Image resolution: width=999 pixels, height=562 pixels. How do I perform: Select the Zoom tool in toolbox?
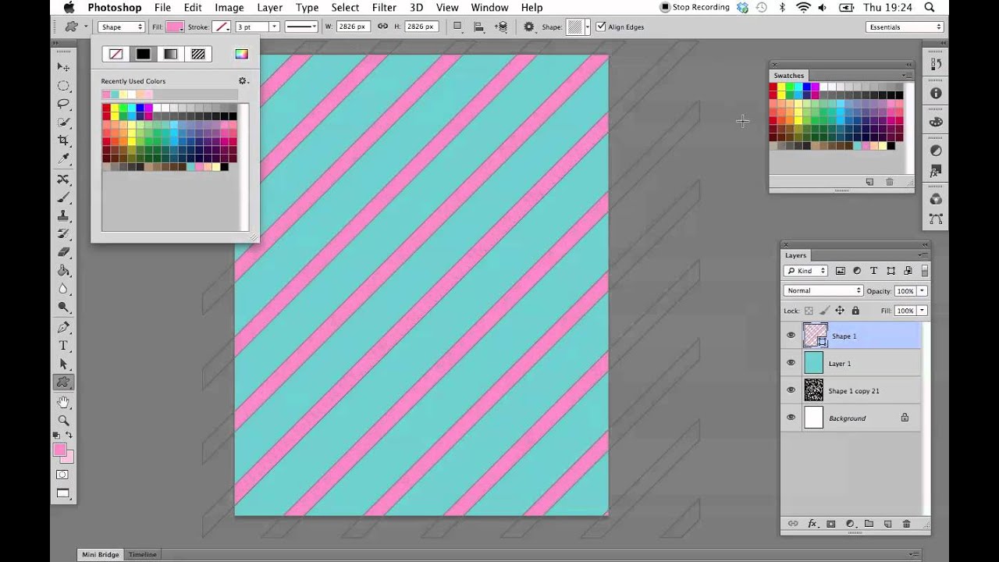[x=63, y=421]
